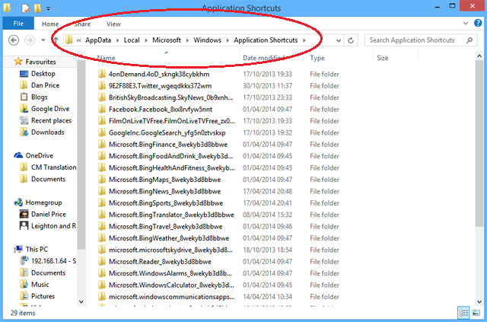Screen dimensions: 487x322
Task: Click the Forward navigation arrow
Action: [30, 40]
